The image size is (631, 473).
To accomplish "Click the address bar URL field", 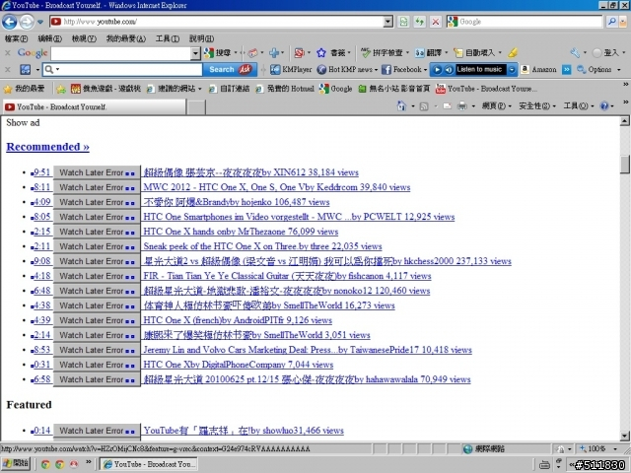I will (x=217, y=22).
